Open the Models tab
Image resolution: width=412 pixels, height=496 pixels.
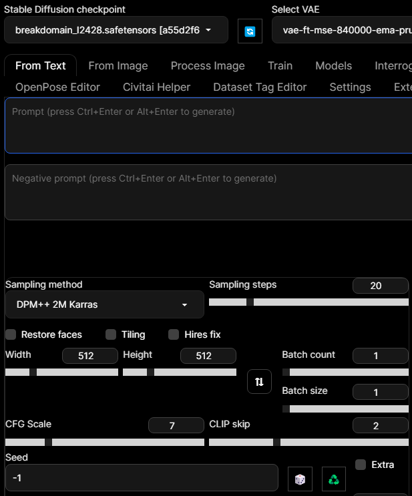click(333, 66)
